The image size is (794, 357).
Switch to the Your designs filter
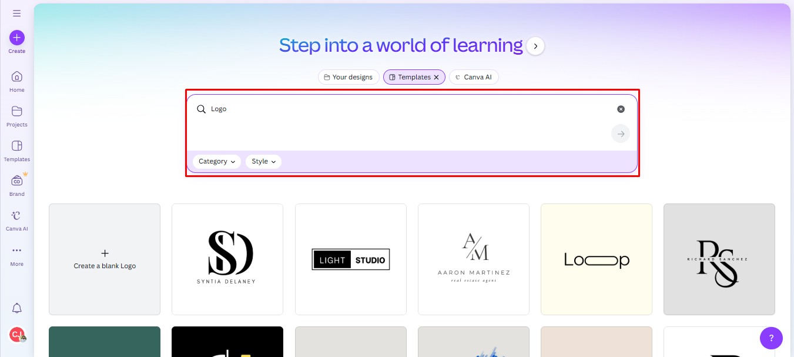(349, 76)
